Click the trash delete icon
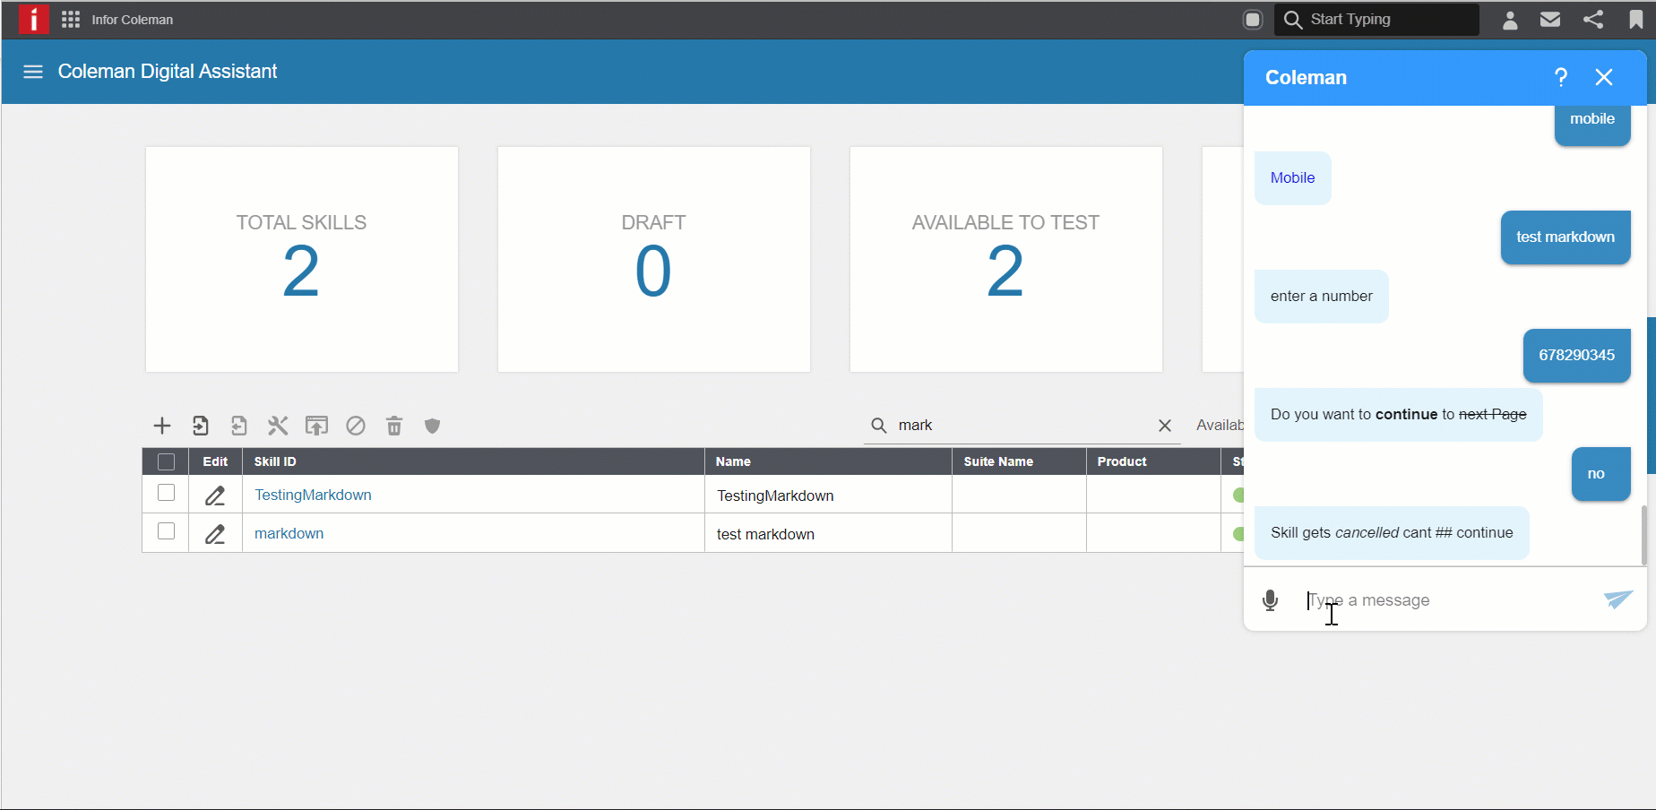1656x810 pixels. point(394,426)
